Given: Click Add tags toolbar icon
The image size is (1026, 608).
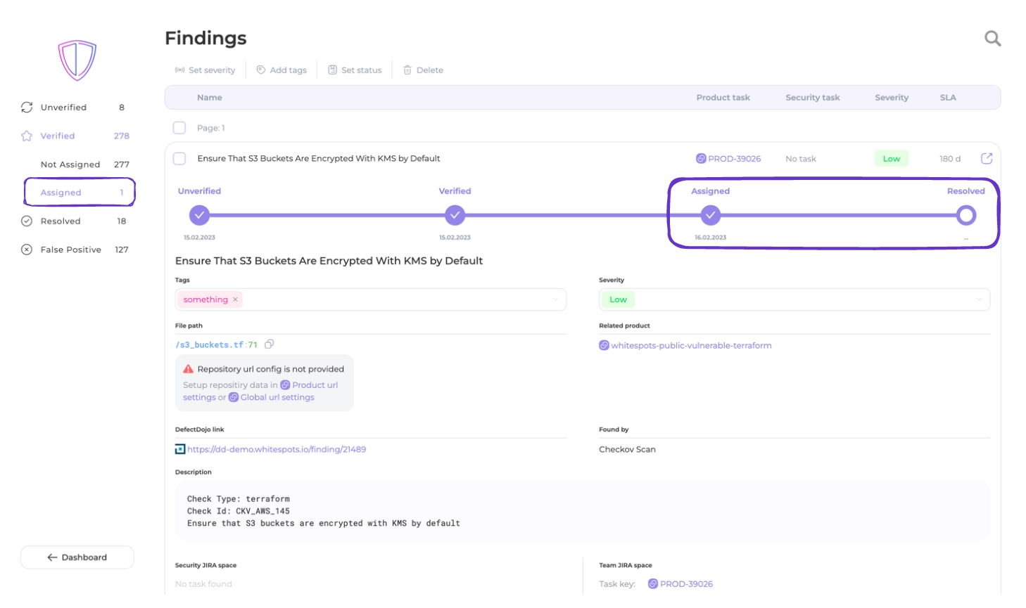Looking at the screenshot, I should click(x=261, y=70).
